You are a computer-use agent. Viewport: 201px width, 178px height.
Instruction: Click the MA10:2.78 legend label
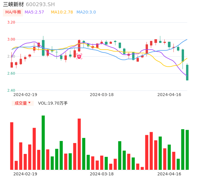62,12
